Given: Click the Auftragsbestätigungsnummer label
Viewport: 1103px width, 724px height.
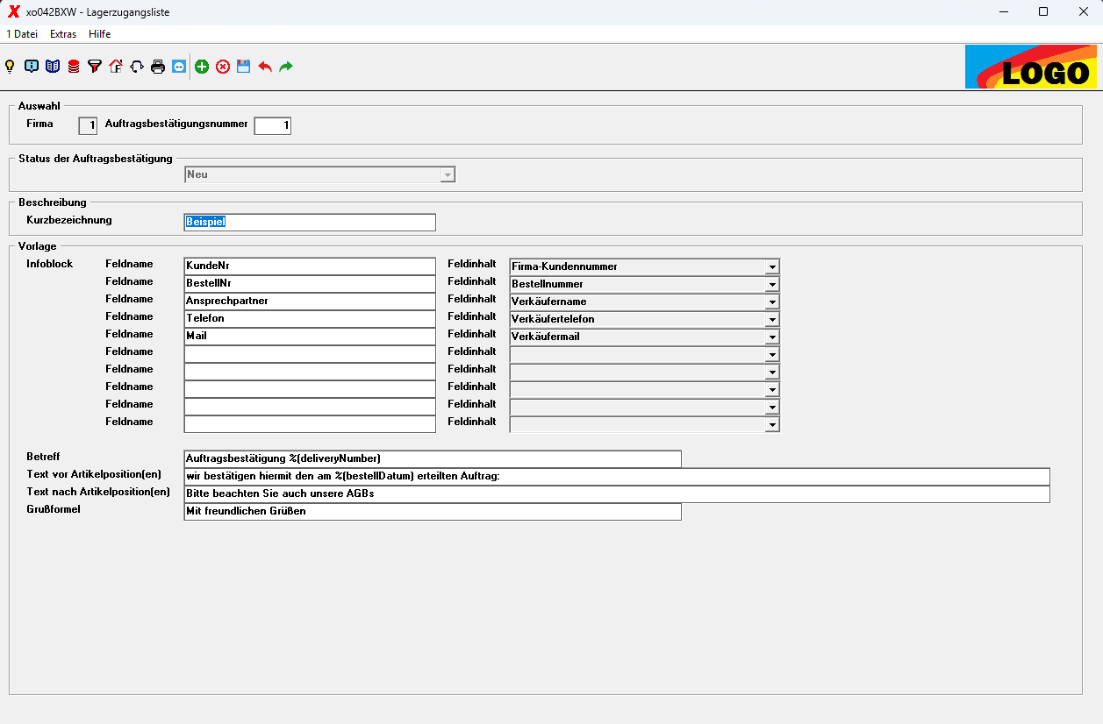Looking at the screenshot, I should pyautogui.click(x=176, y=124).
